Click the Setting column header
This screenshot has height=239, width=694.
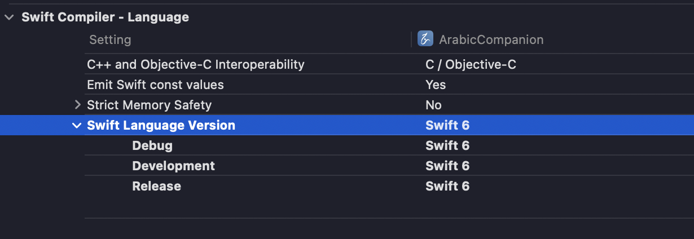coord(110,39)
